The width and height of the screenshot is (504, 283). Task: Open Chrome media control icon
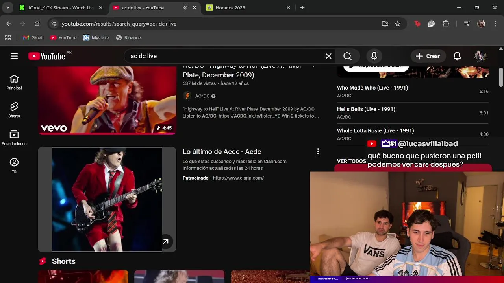467,24
